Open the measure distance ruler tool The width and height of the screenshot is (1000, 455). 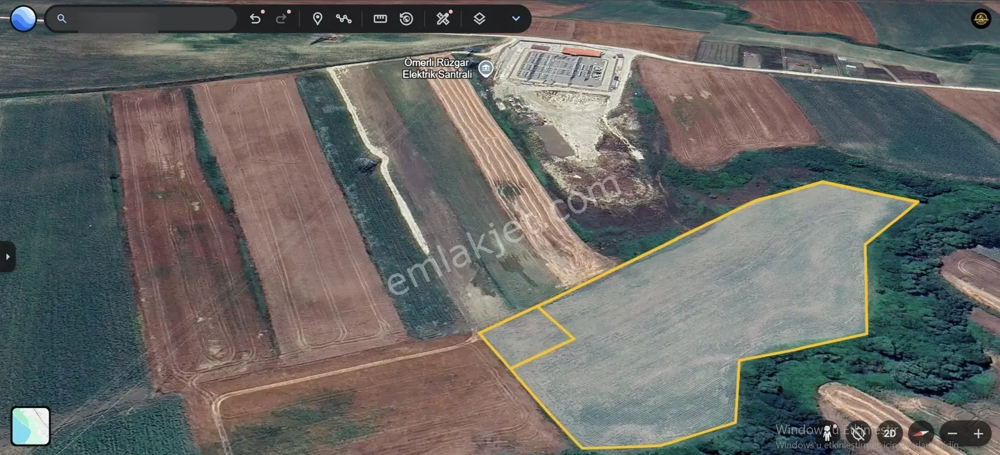tap(380, 19)
